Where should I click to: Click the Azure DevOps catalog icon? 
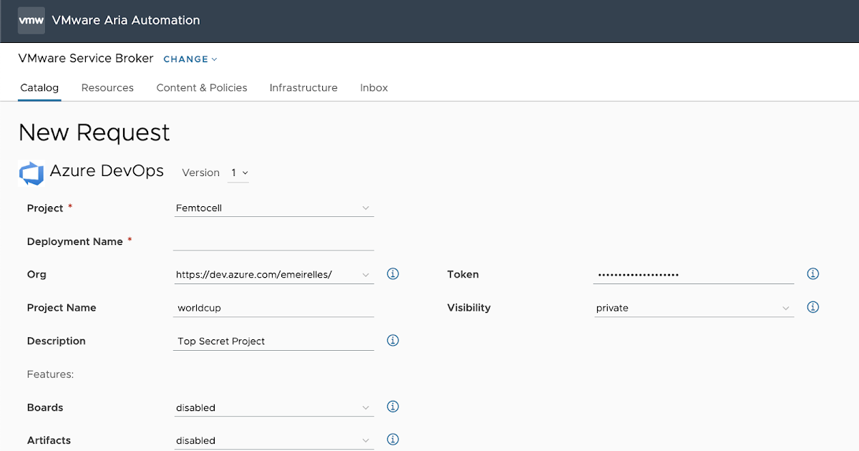tap(31, 173)
